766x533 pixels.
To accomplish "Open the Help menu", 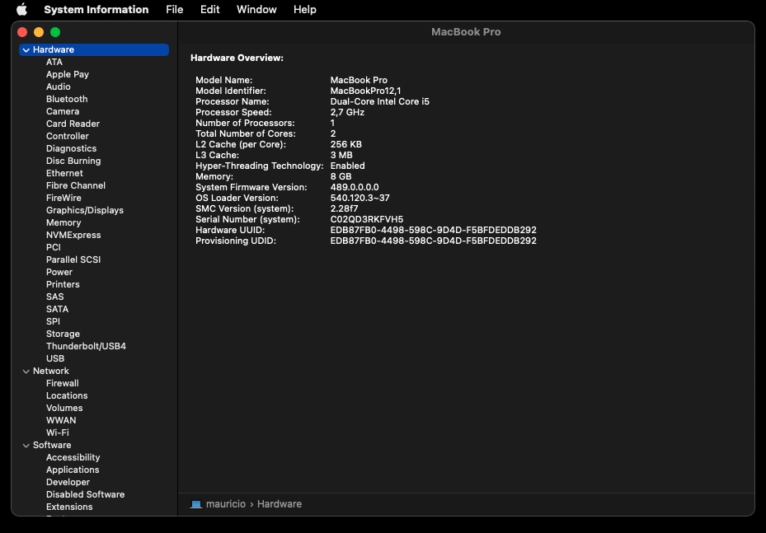I will tap(304, 10).
